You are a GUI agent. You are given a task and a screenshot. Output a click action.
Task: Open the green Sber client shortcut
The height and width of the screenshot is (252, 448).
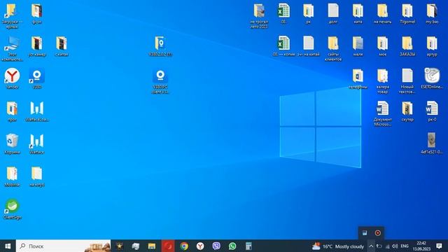pos(12,206)
